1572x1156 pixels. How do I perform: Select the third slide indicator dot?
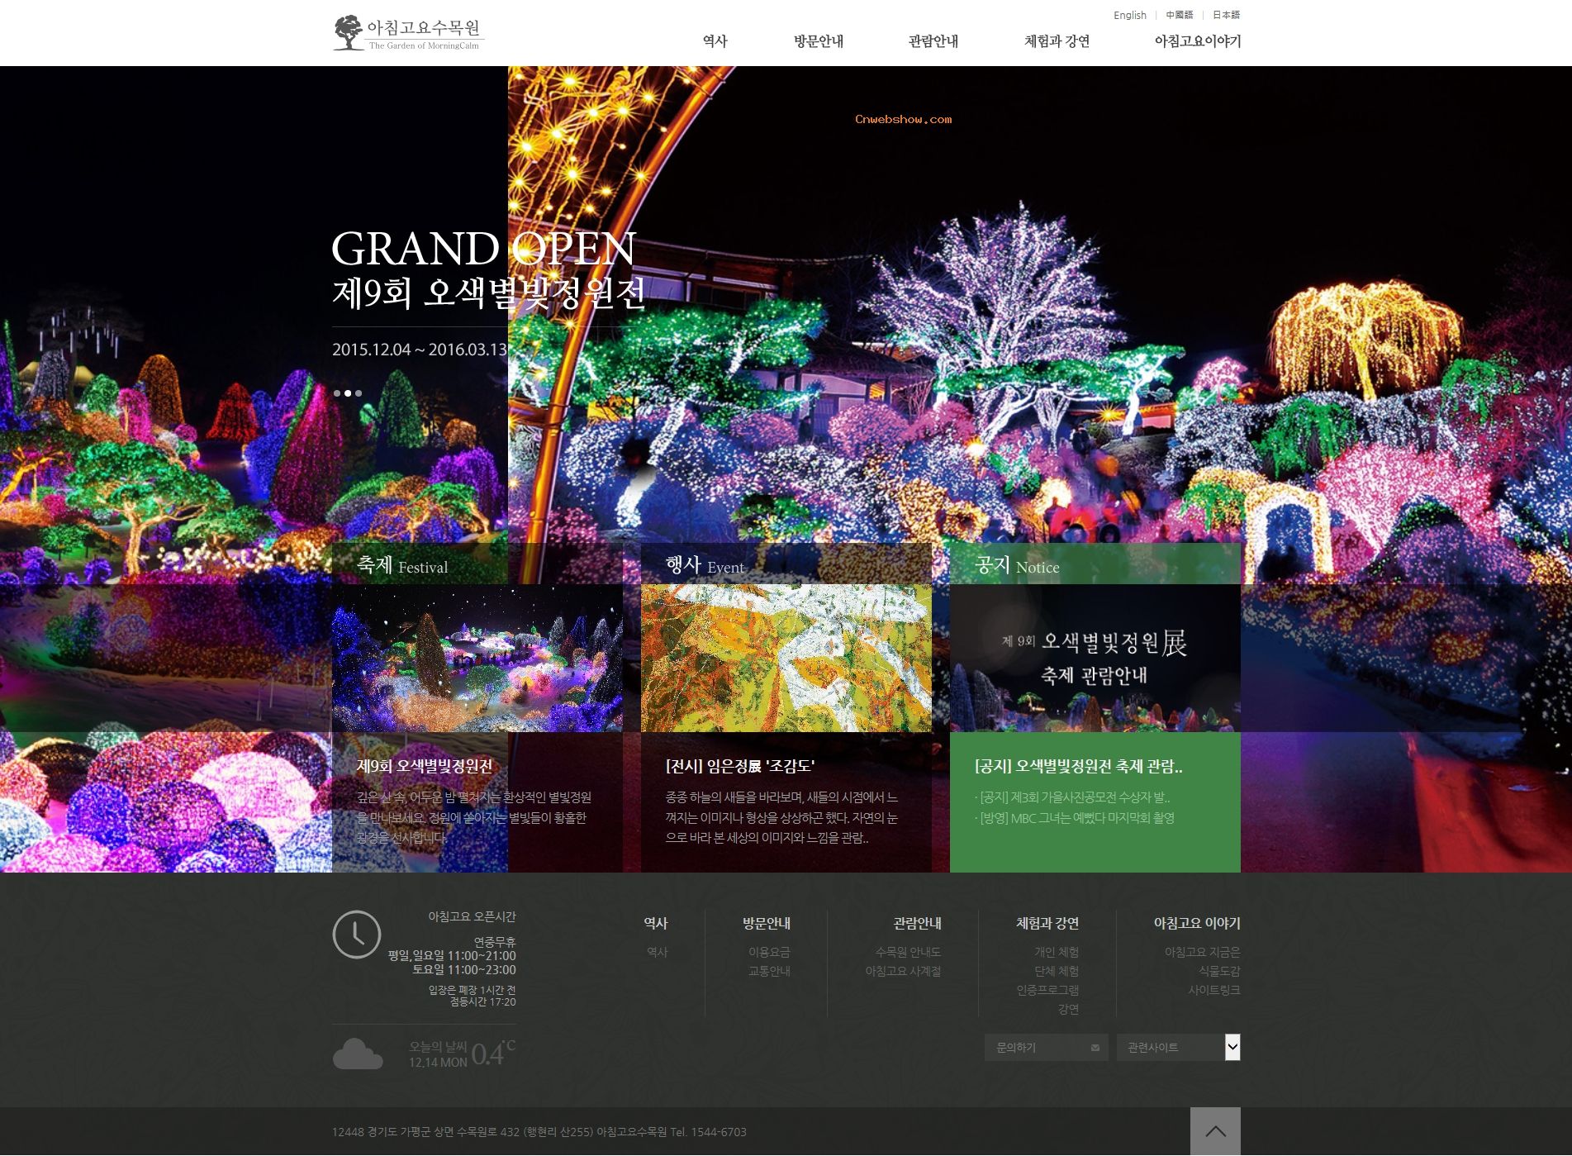point(359,393)
